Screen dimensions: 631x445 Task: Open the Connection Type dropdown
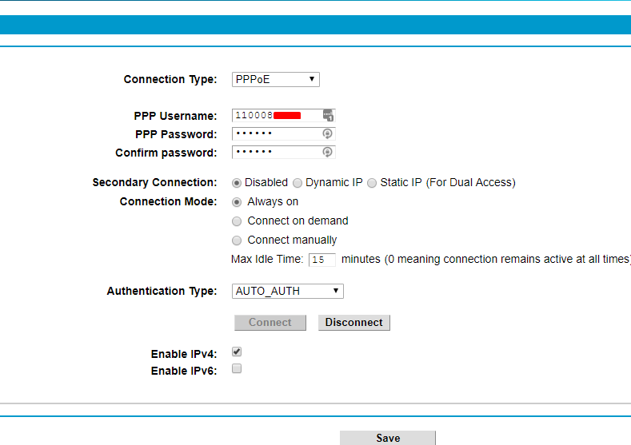click(x=276, y=79)
